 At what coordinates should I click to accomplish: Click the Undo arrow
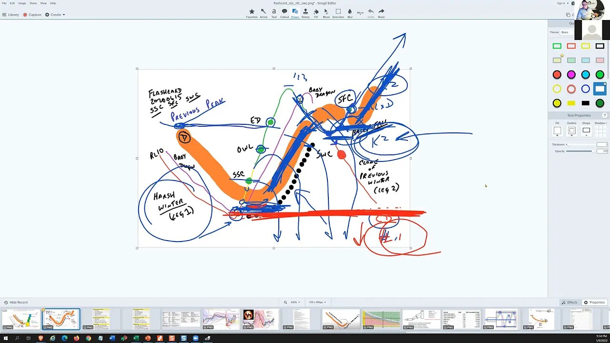click(x=371, y=13)
